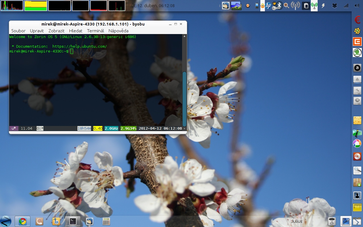Screen dimensions: 363x227
Task: Click the red Euro symbol dock icon
Action: tap(357, 20)
